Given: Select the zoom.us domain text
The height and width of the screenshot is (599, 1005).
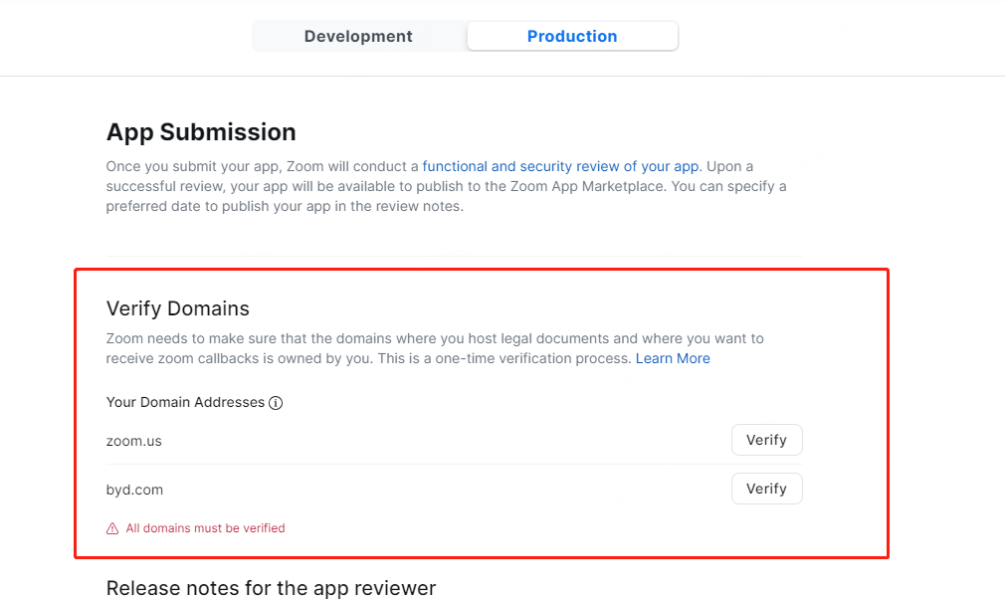Looking at the screenshot, I should pyautogui.click(x=133, y=441).
